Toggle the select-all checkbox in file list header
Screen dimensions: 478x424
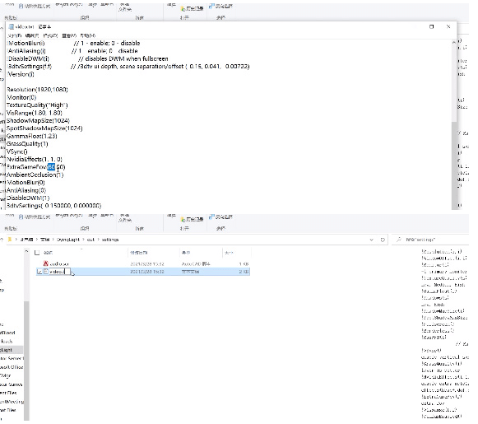(37, 253)
